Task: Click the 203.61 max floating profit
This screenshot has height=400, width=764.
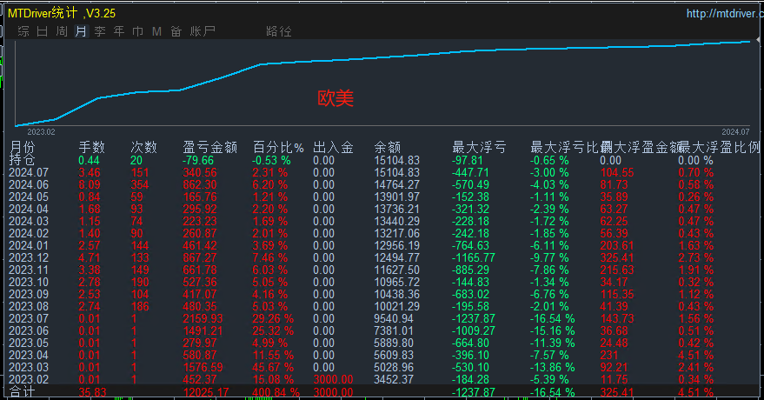Action: 617,245
